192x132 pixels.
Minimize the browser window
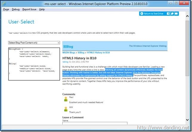tap(171, 3)
